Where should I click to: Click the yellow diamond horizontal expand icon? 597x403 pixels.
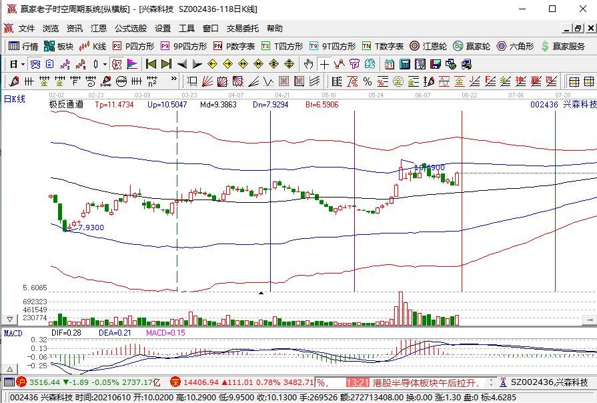click(x=243, y=64)
